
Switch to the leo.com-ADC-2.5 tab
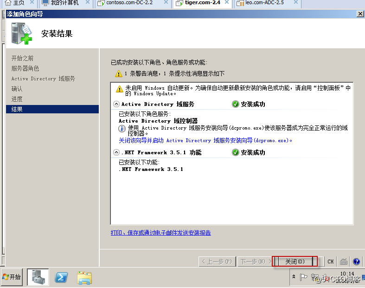click(264, 3)
